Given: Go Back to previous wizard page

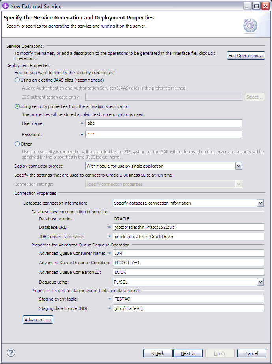Looking at the screenshot, I should pos(158,353).
